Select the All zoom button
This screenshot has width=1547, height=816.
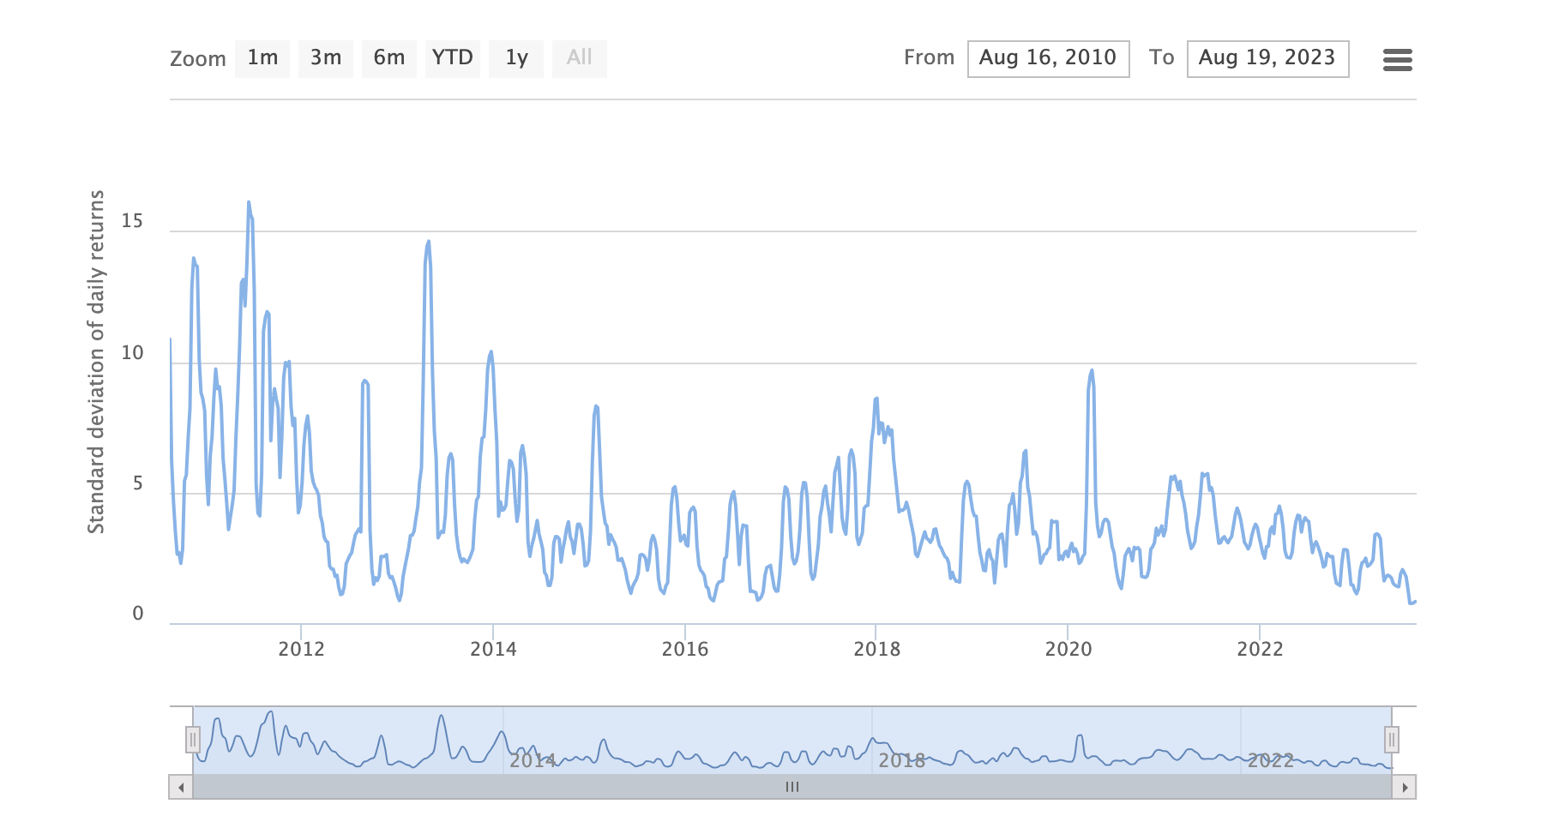[x=580, y=58]
